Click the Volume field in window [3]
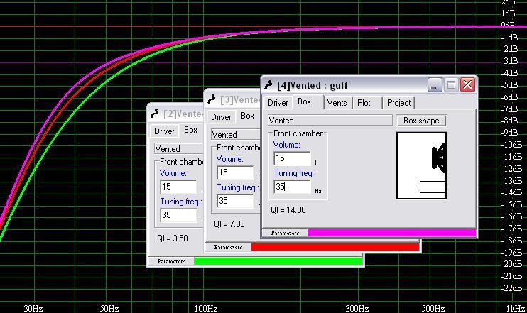 [235, 172]
